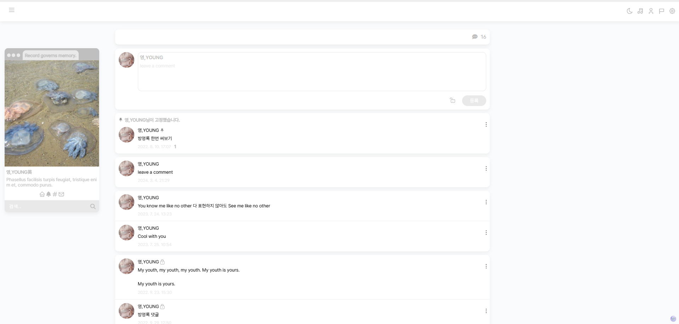The height and width of the screenshot is (324, 679).
Task: Open the jellyfish profile image
Action: coord(52,113)
